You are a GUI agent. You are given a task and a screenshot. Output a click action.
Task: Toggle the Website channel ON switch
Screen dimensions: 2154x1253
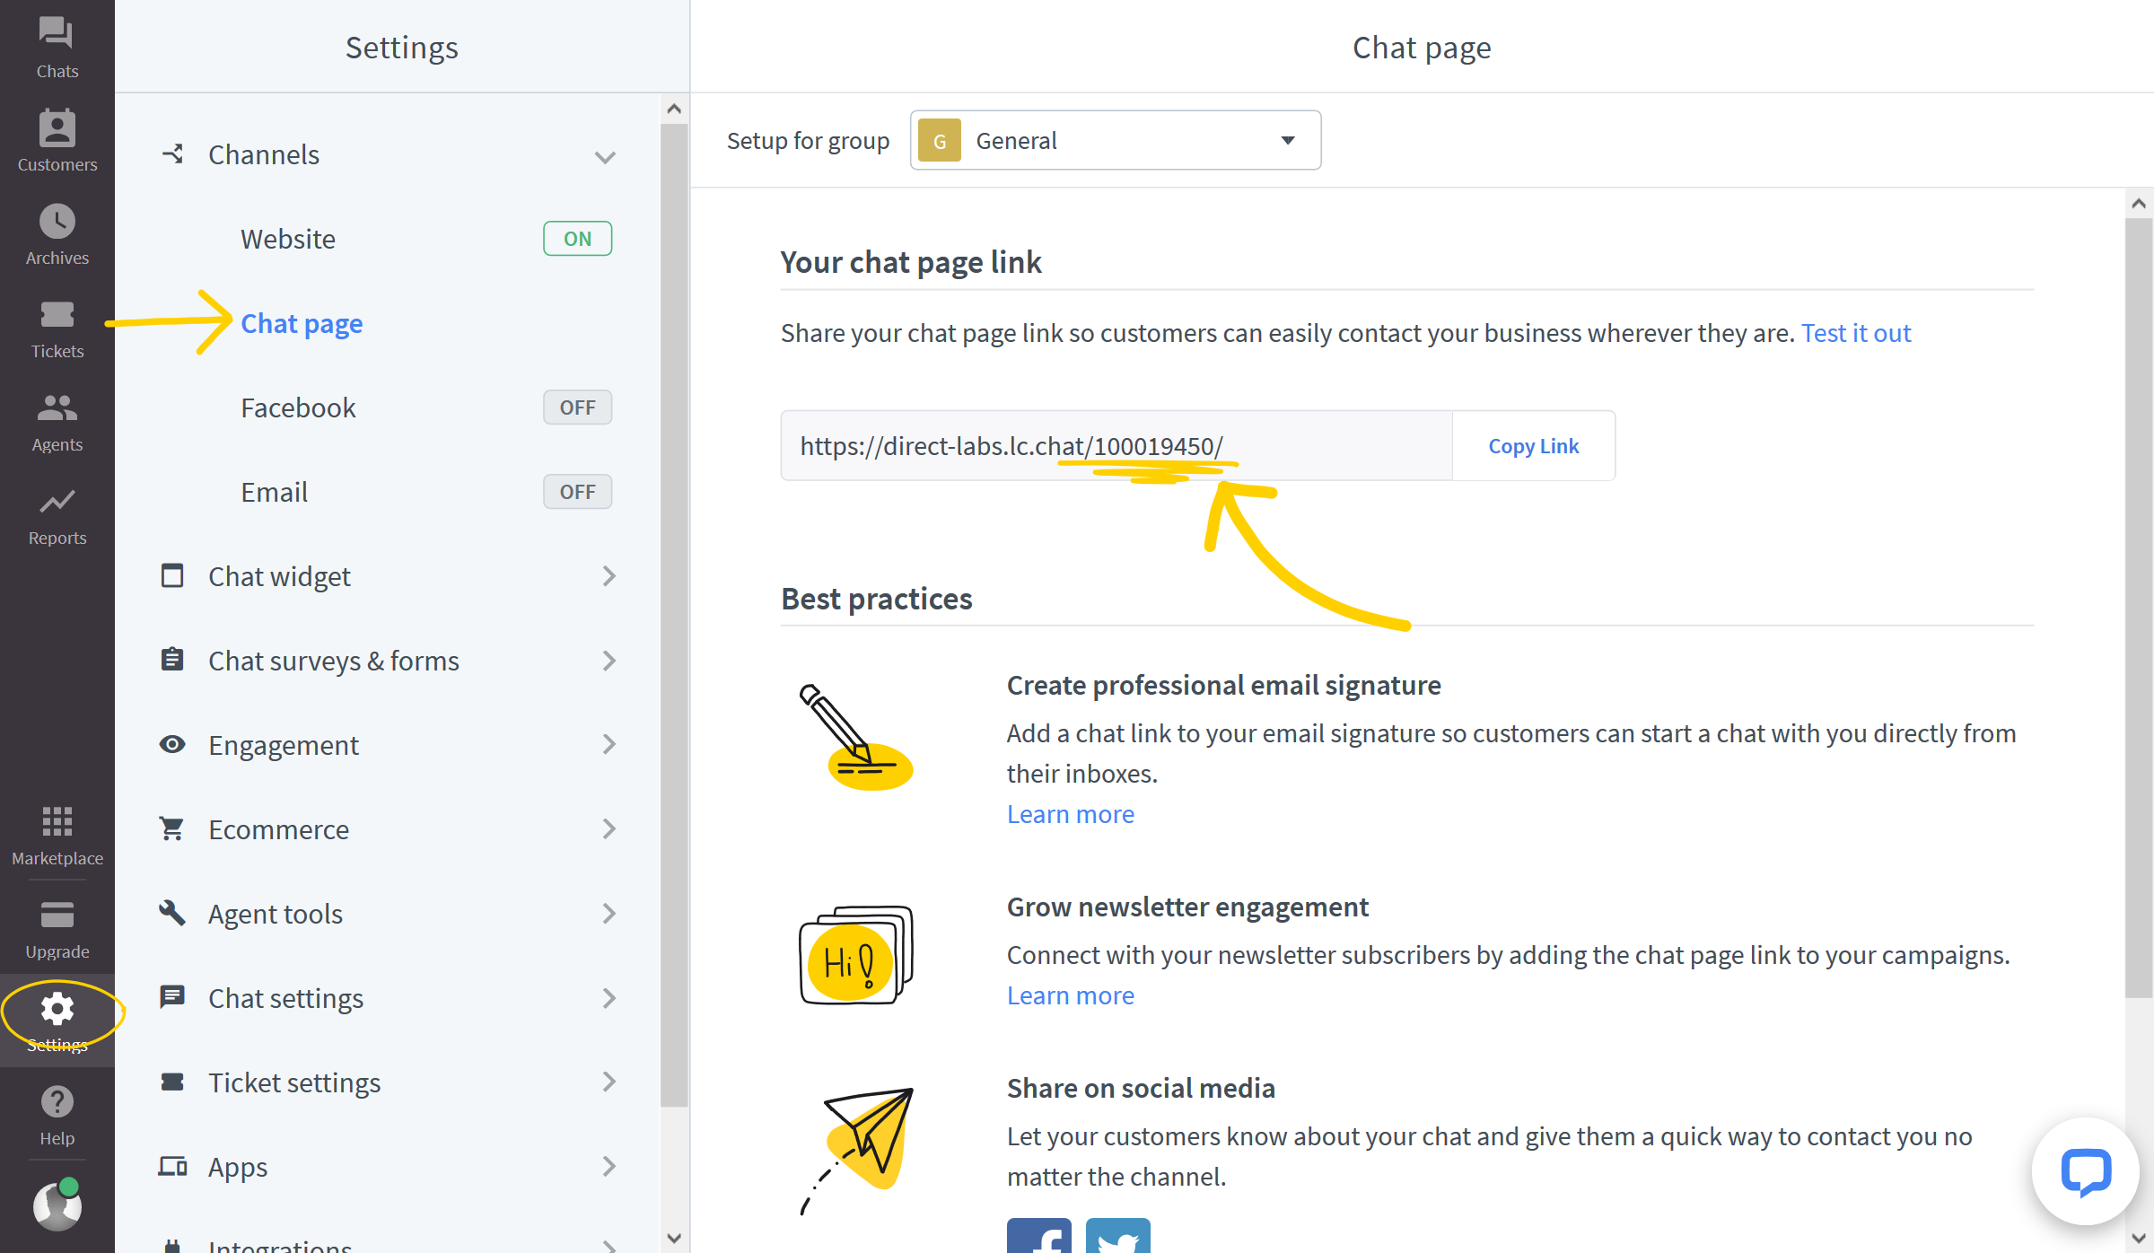pos(577,237)
